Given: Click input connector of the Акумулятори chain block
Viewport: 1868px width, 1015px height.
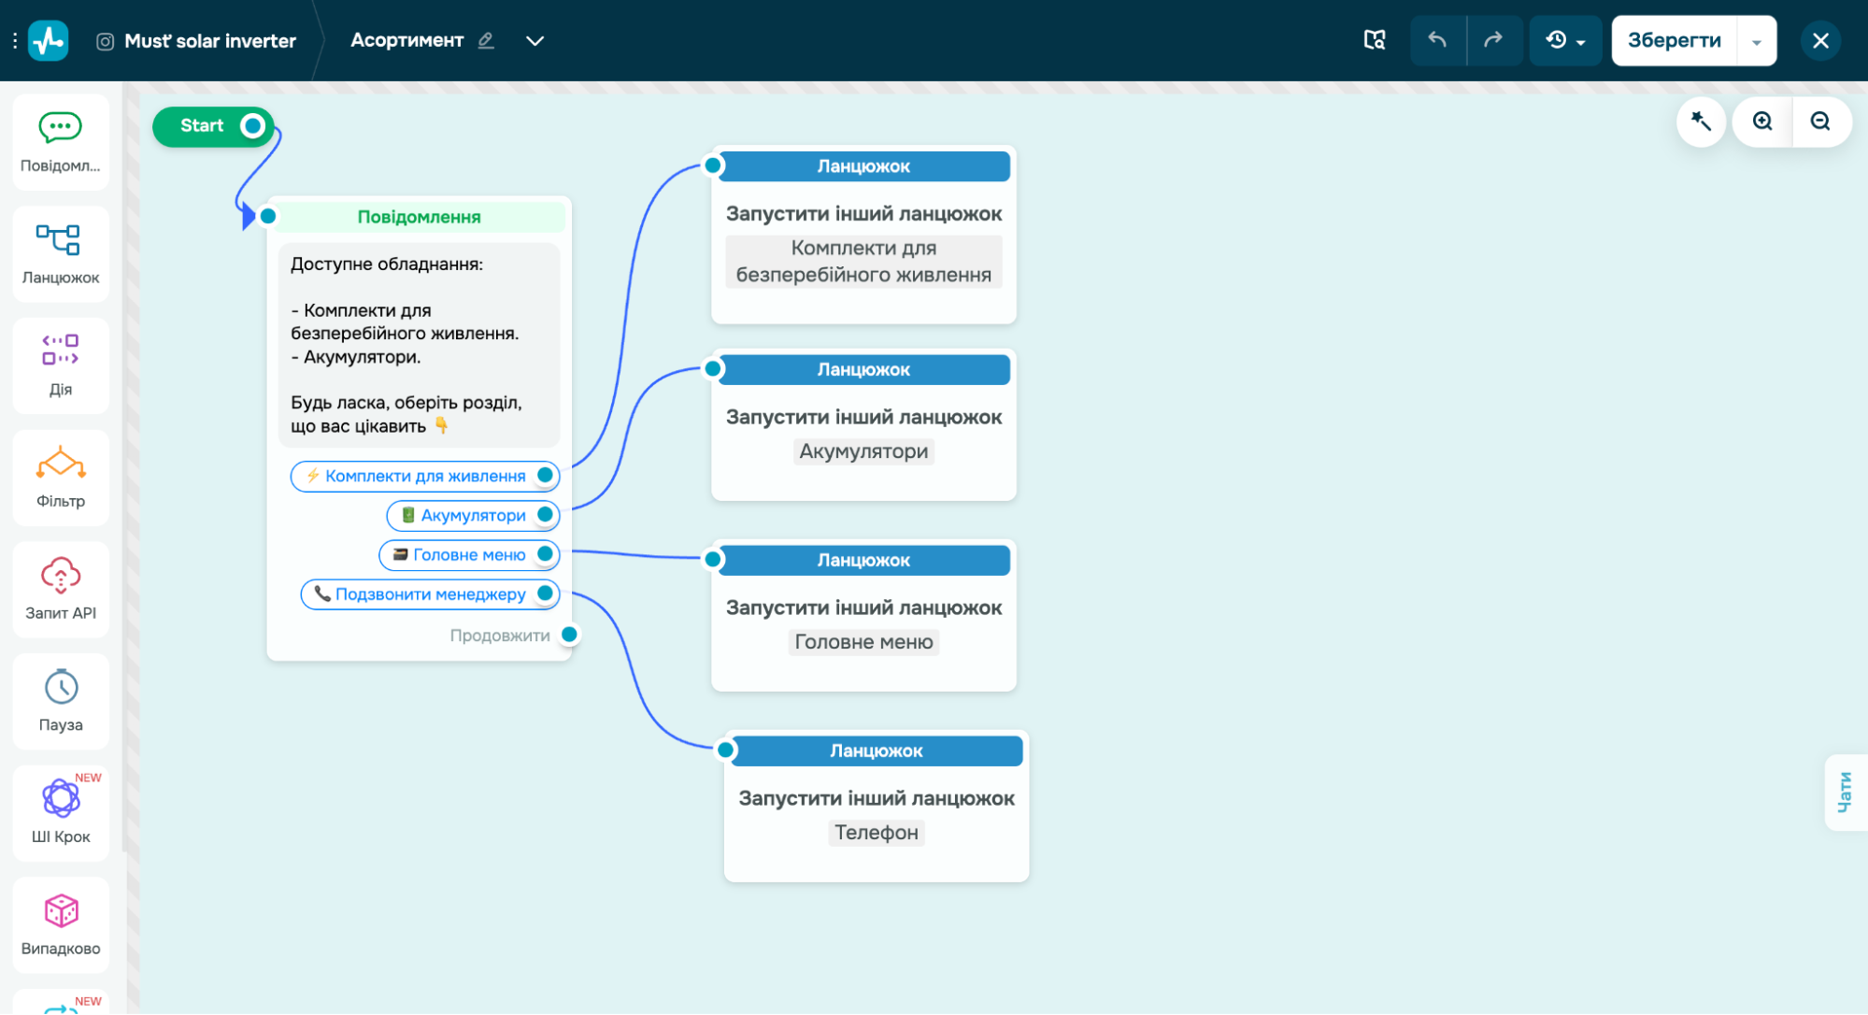Looking at the screenshot, I should click(x=713, y=368).
